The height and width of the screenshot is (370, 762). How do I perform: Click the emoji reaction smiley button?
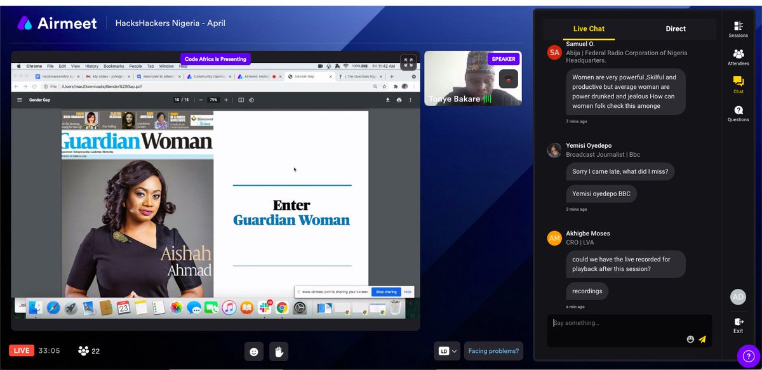coord(254,351)
